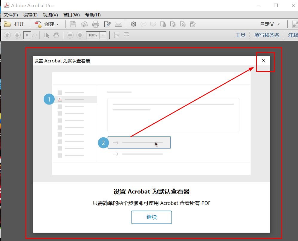Viewport: 298px width, 241px height.
Task: Click inside the page number field
Action: pyautogui.click(x=27, y=35)
